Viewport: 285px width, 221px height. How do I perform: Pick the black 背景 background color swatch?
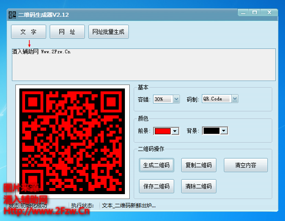212,131
